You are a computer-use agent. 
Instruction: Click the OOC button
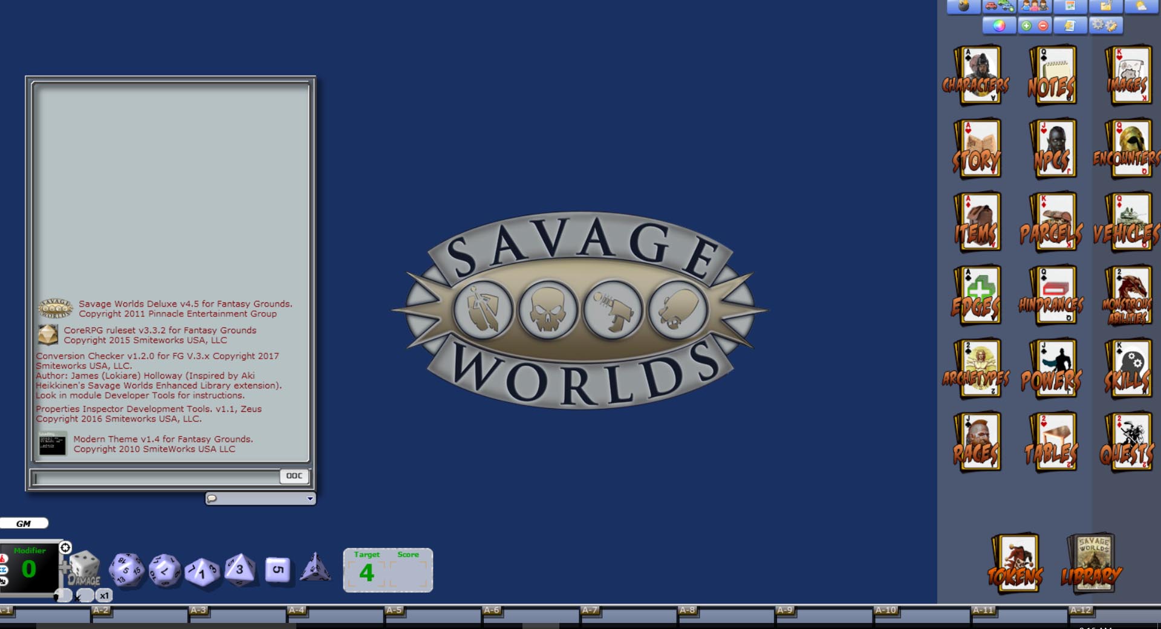(x=294, y=476)
